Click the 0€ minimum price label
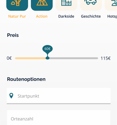 point(9,58)
